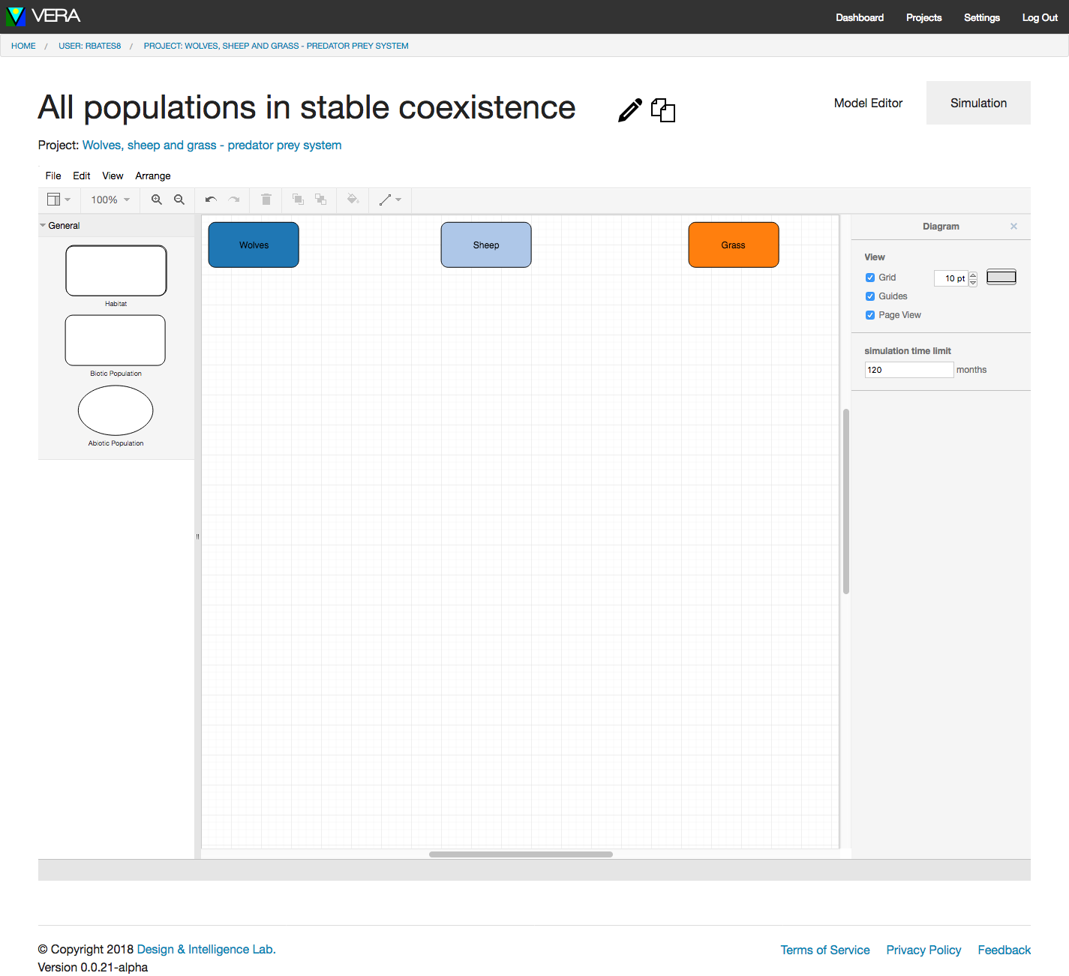The height and width of the screenshot is (976, 1069).
Task: Open the connection line style dropdown
Action: pyautogui.click(x=390, y=200)
